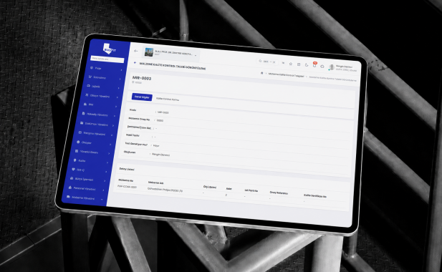Click the language code left of the star
Screen dimensions: 442x272
tap(283, 63)
